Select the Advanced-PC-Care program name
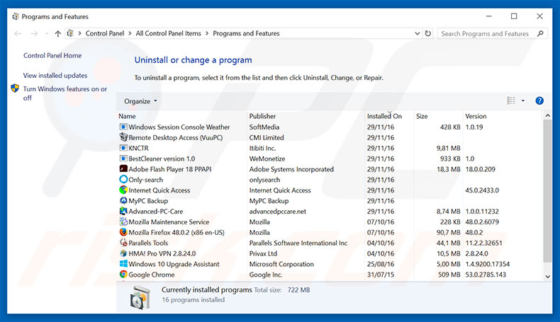Image resolution: width=560 pixels, height=322 pixels. tap(156, 212)
